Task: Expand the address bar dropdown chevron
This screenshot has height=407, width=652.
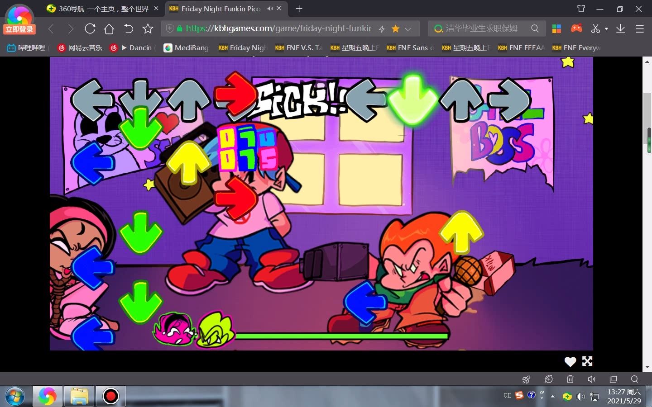Action: pos(408,29)
